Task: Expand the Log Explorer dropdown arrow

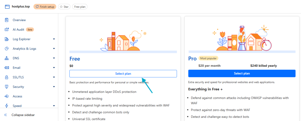Action: click(x=54, y=39)
